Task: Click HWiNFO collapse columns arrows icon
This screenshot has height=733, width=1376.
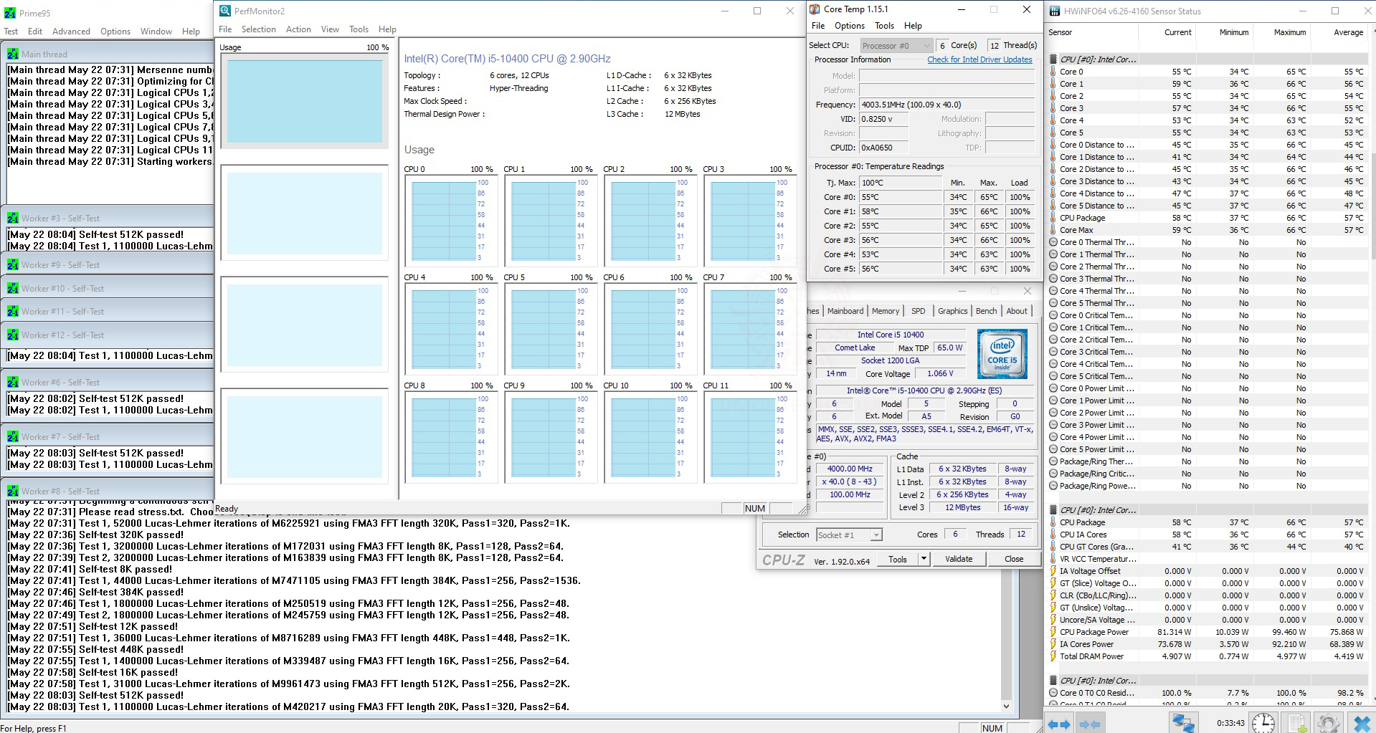Action: 1089,724
